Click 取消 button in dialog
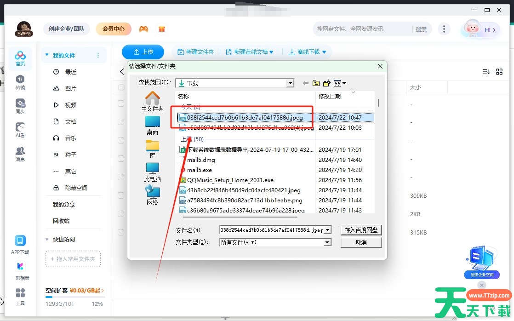This screenshot has height=321, width=514. point(361,242)
